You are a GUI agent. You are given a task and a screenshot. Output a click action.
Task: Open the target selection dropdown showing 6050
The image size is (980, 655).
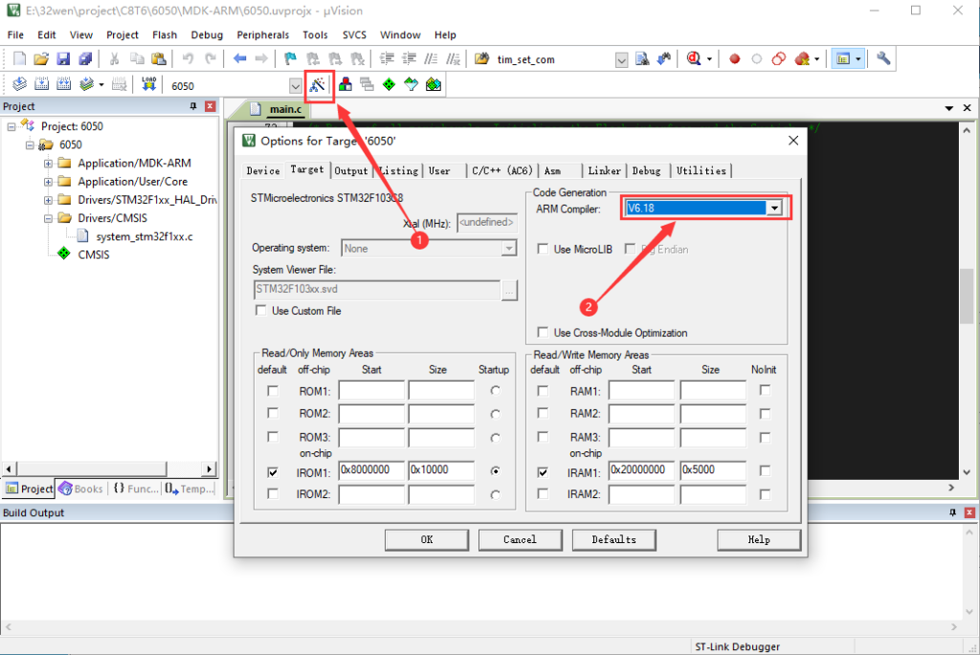point(295,85)
